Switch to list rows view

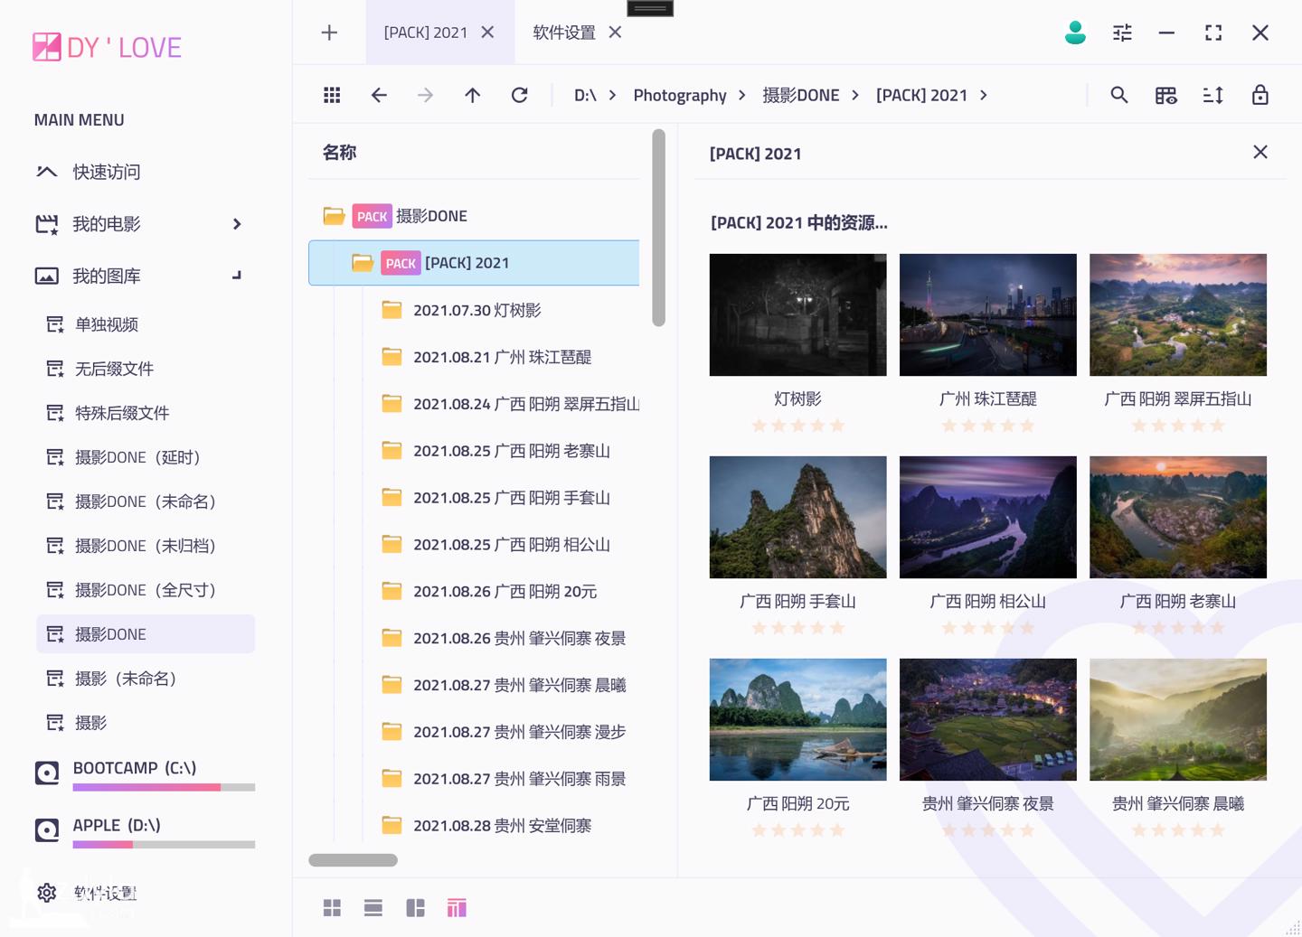[x=373, y=908]
